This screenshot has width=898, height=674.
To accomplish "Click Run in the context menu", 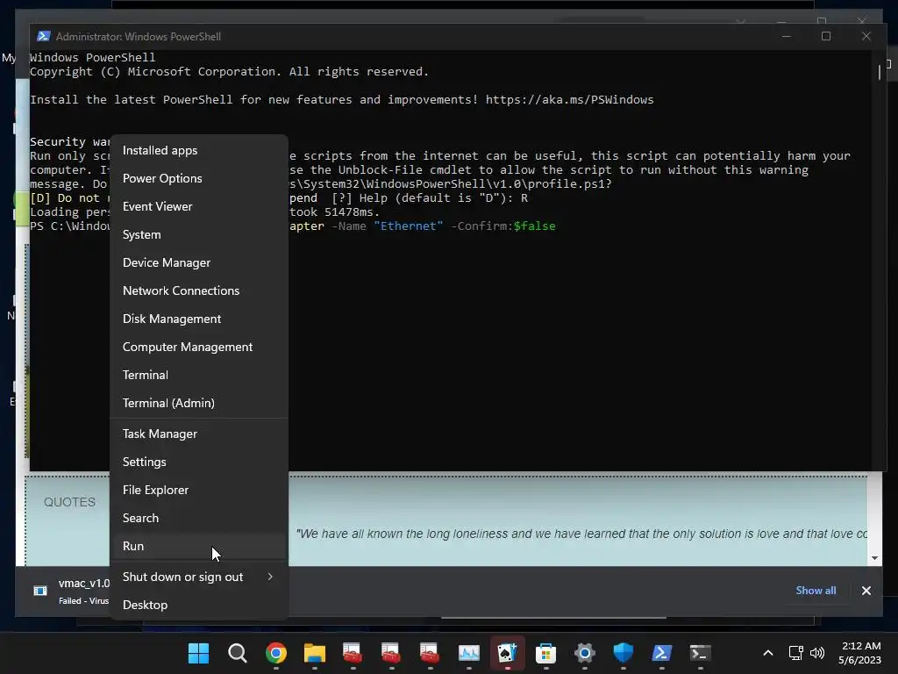I will tap(199, 546).
